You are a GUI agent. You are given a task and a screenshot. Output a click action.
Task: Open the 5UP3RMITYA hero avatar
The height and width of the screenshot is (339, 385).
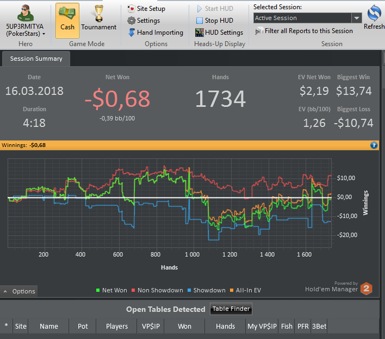click(25, 13)
